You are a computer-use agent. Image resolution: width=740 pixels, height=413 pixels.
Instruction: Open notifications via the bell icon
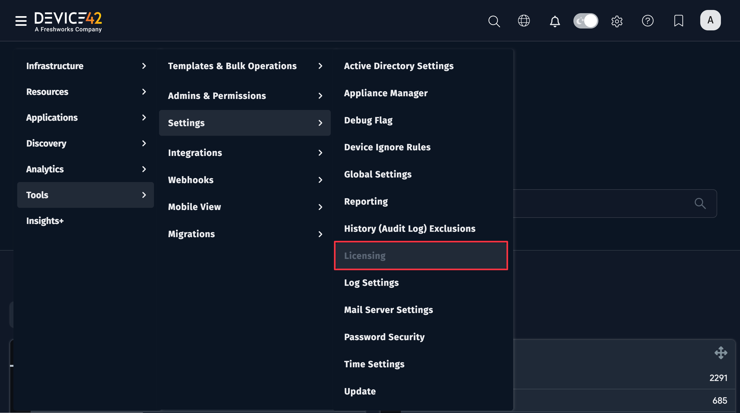tap(554, 21)
